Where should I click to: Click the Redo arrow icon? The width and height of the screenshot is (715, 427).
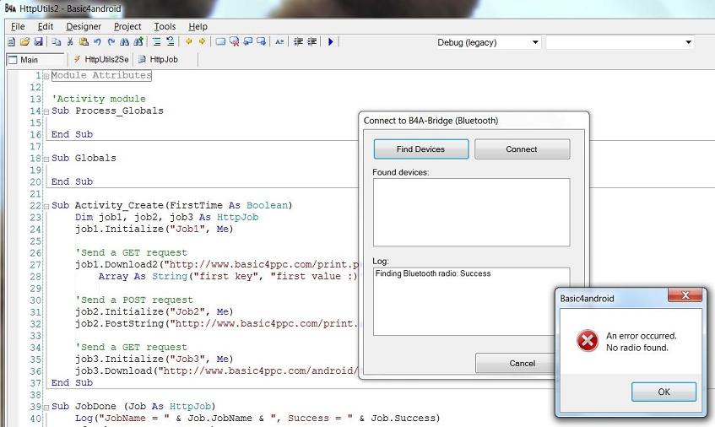tap(111, 42)
